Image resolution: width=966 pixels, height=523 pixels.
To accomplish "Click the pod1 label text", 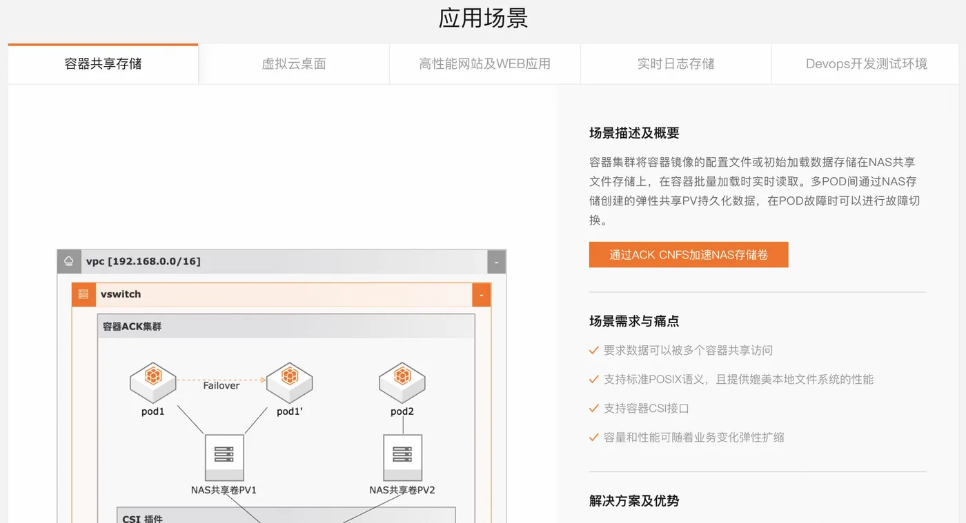I will pos(153,412).
